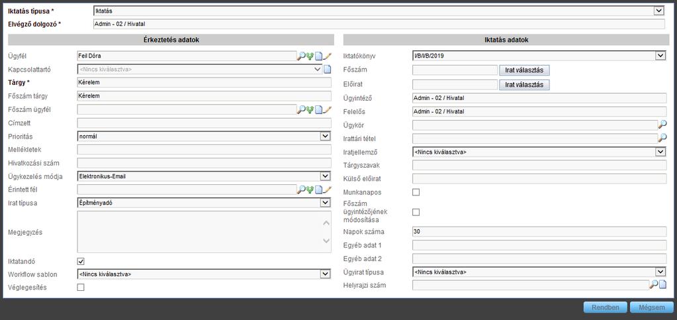Click the Mellékletek input field
Image resolution: width=677 pixels, height=320 pixels.
204,150
